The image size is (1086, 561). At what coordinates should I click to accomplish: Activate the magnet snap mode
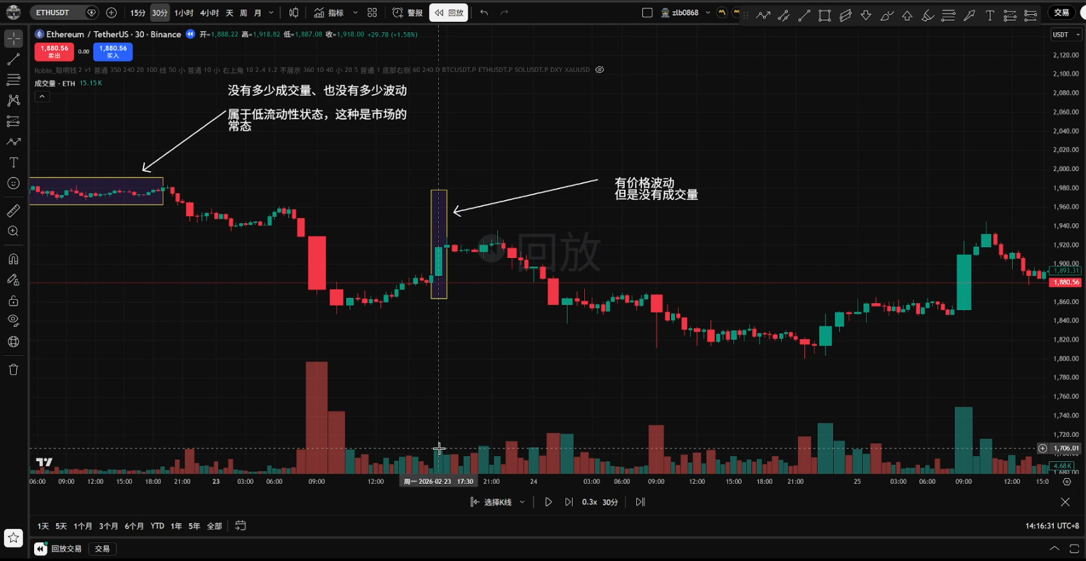pyautogui.click(x=13, y=259)
